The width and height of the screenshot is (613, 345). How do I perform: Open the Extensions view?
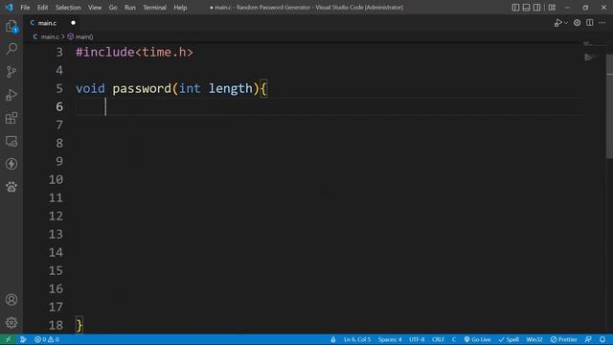[x=11, y=118]
